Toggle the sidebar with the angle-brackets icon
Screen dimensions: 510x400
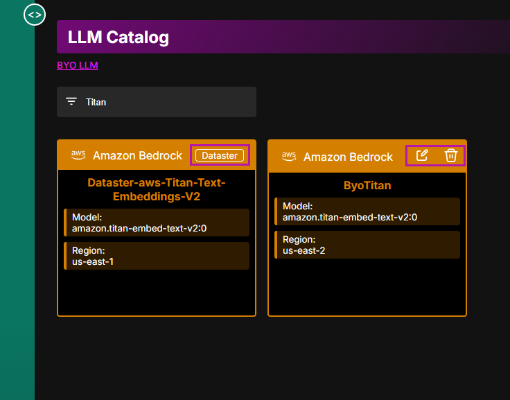pyautogui.click(x=35, y=15)
